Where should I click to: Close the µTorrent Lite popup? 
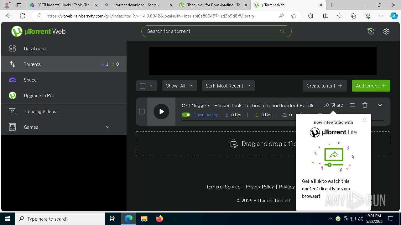(x=364, y=120)
